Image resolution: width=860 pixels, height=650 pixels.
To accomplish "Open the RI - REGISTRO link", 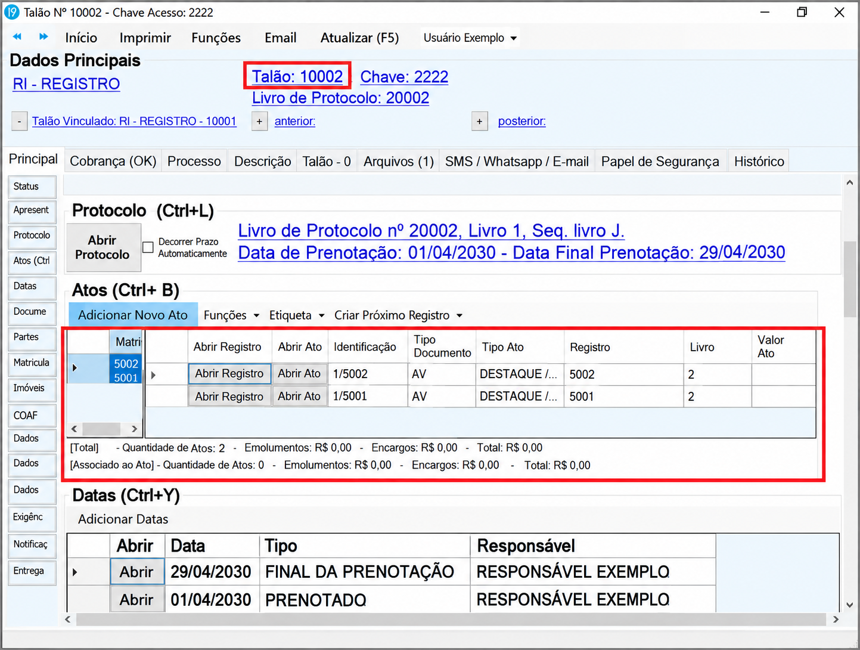I will (66, 84).
